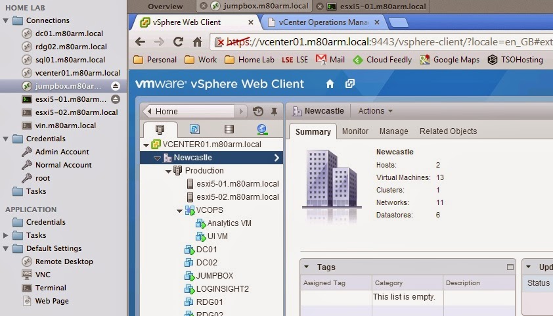Reload the vSphere page
The height and width of the screenshot is (316, 553).
coord(178,42)
